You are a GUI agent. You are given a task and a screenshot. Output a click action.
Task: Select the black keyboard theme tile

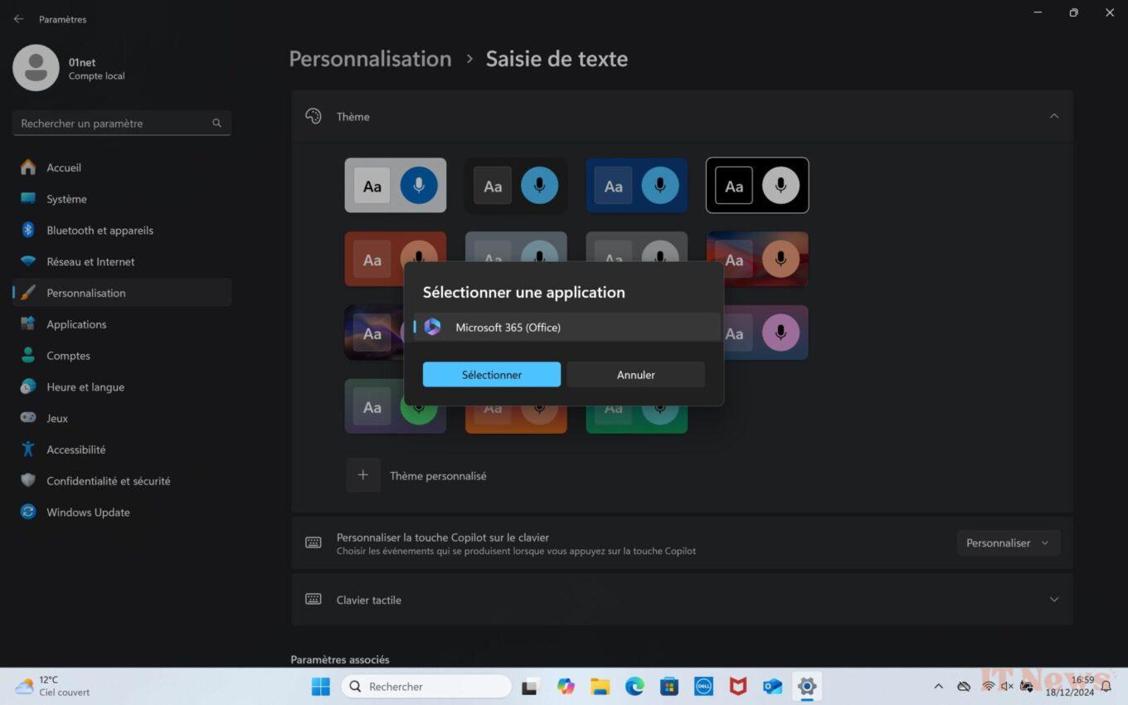click(x=756, y=185)
